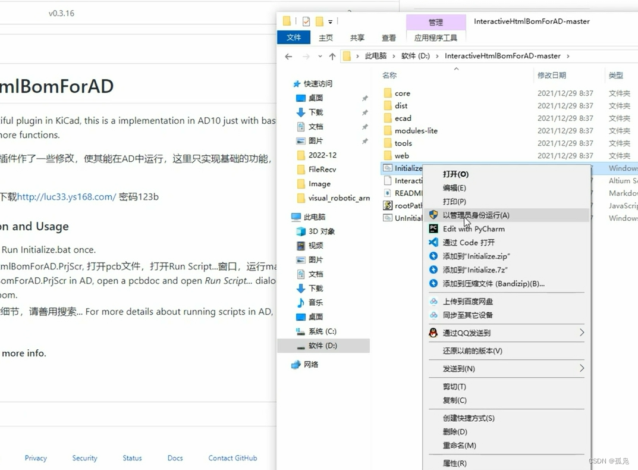Click Bandizip icon beside 添加到"Initialize.7z"
This screenshot has height=470, width=638.
pyautogui.click(x=433, y=270)
